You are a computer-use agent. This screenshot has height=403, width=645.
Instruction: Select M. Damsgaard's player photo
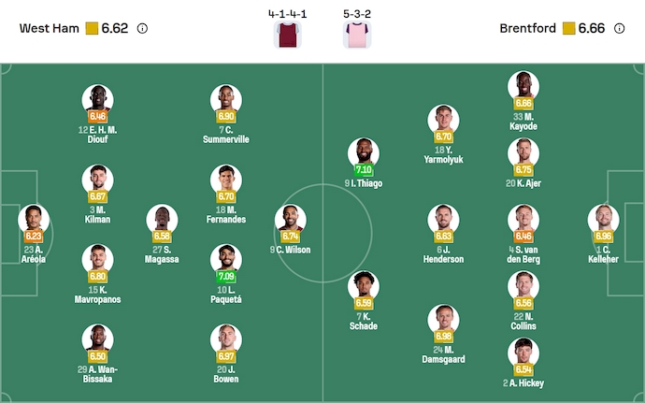pyautogui.click(x=443, y=320)
